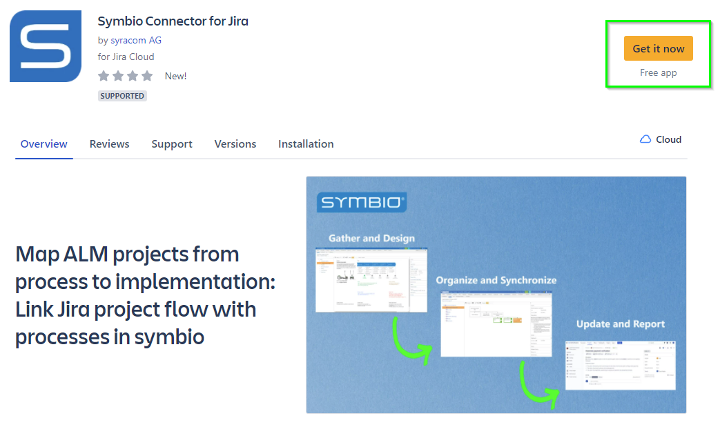Click the Symbio app logo icon

(x=46, y=46)
